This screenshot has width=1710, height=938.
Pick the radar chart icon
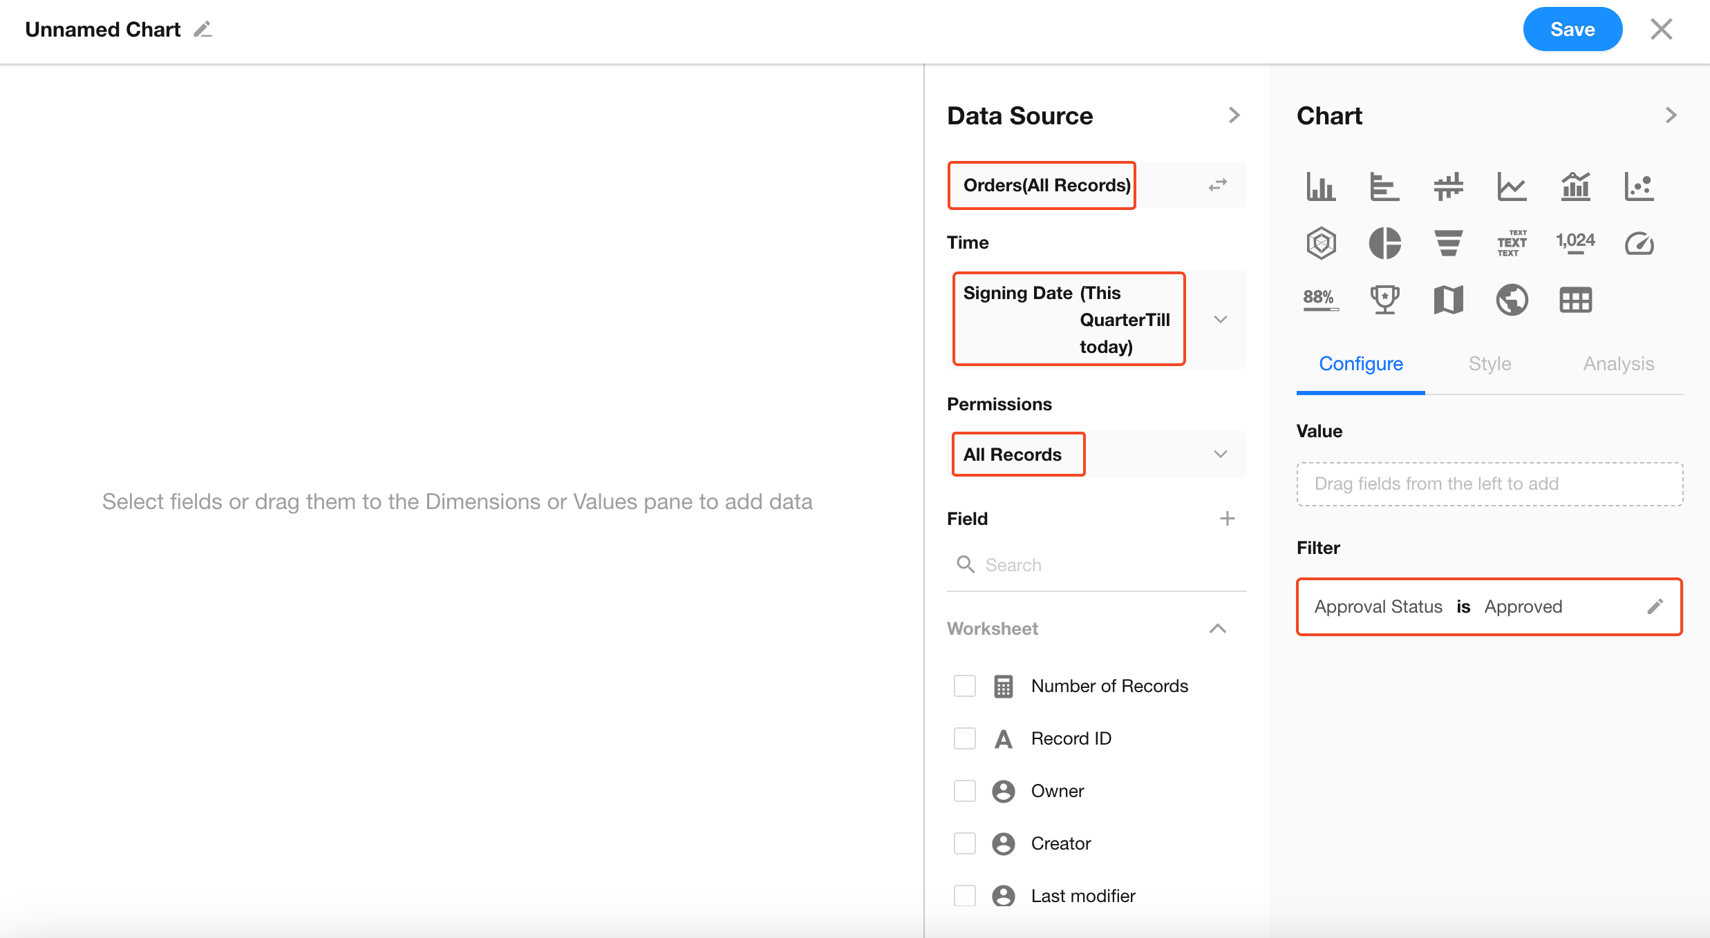pos(1321,243)
